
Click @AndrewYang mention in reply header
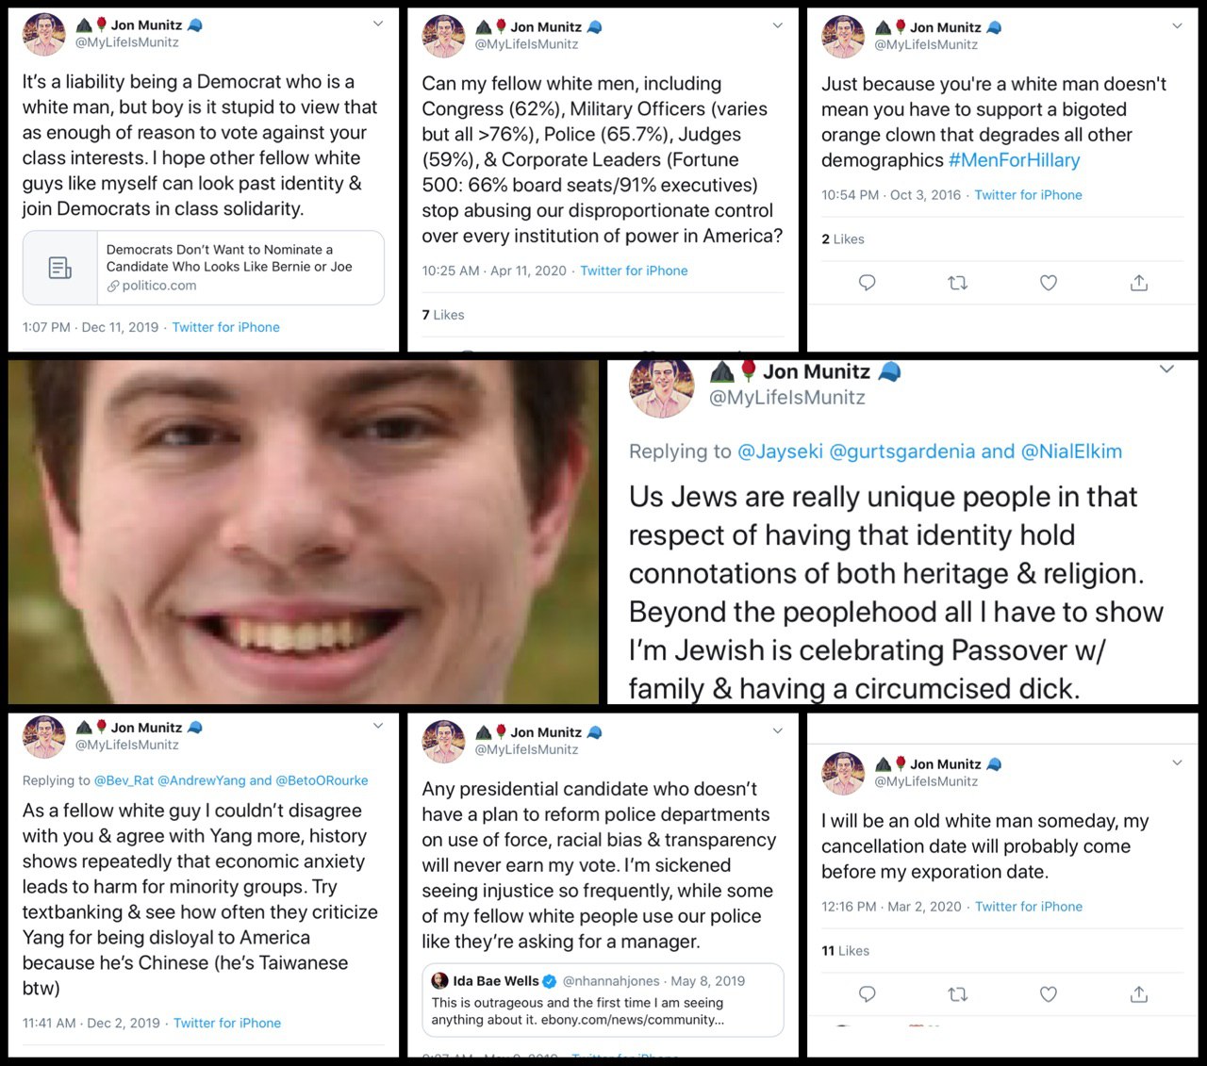click(x=201, y=780)
